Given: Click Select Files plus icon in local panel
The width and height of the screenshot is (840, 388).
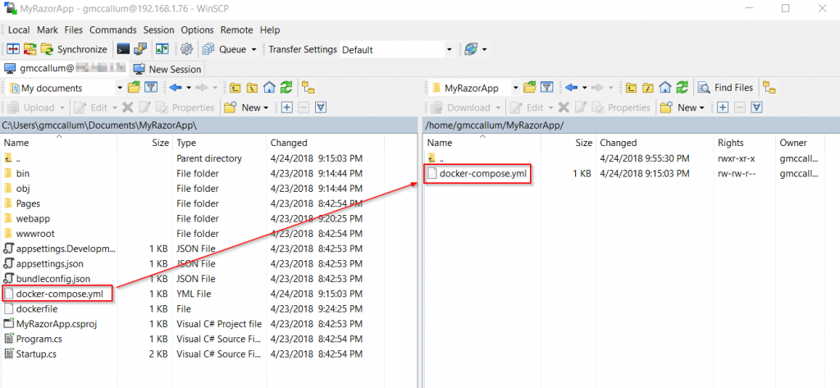Looking at the screenshot, I should click(287, 107).
